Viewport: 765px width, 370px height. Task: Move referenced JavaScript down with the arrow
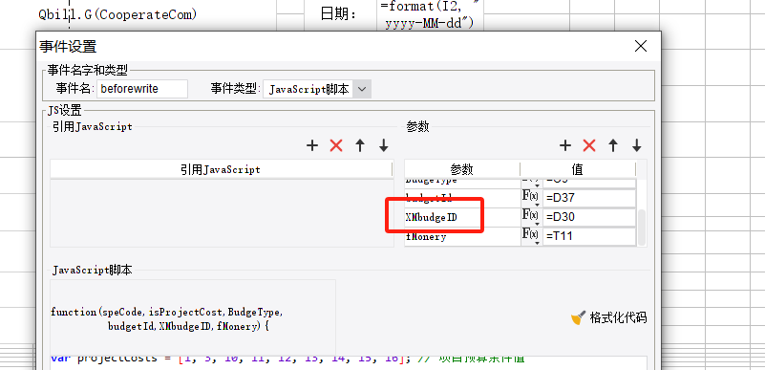tap(384, 145)
